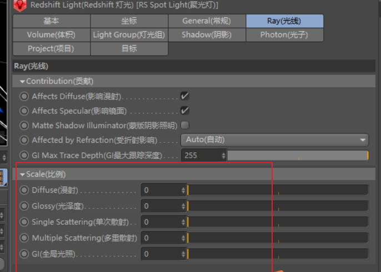This screenshot has width=381, height=272.
Task: Click Single Scattering keyframe circle
Action: (x=24, y=222)
